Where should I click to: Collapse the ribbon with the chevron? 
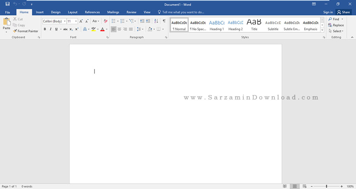pos(352,37)
